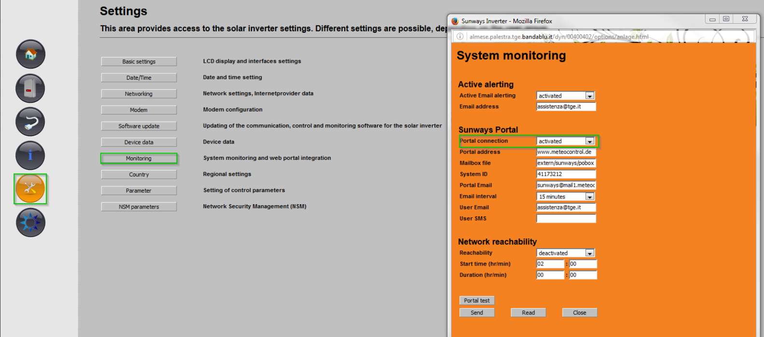
Task: Go to the home page icon in sidebar
Action: point(30,54)
